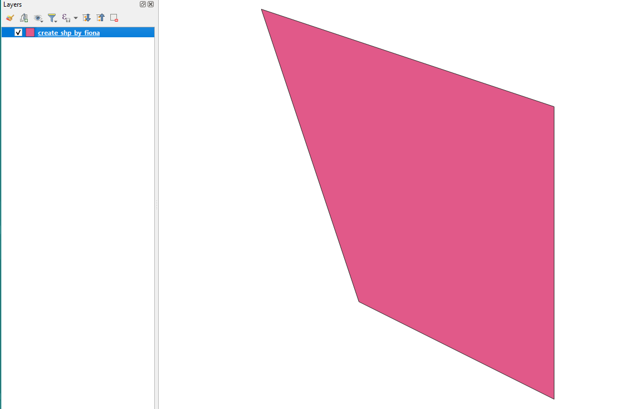Close the Layers panel
This screenshot has height=409, width=640.
coord(150,4)
